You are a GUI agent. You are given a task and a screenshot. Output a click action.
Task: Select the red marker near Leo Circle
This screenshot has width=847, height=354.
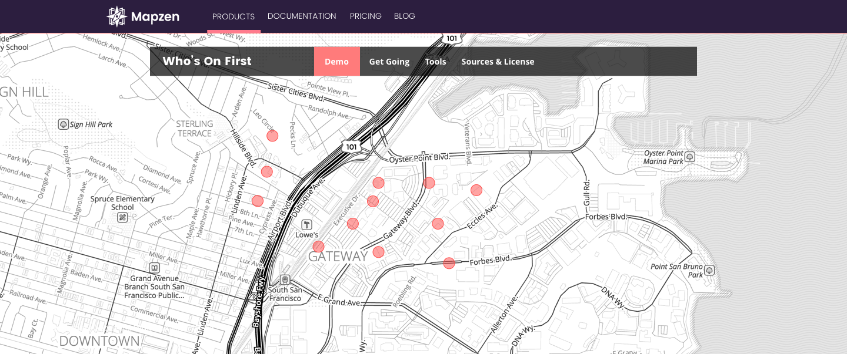272,136
